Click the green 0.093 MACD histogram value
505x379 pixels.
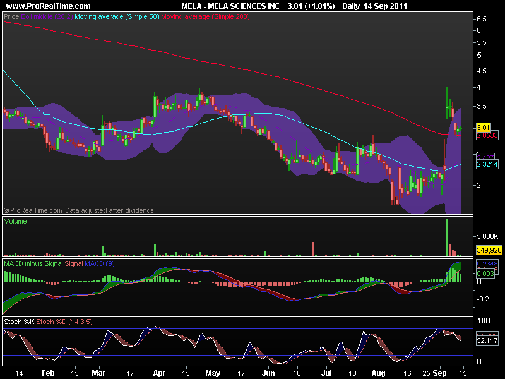click(x=485, y=274)
